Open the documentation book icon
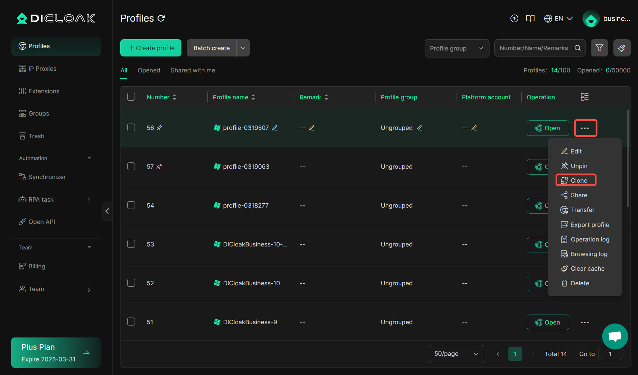 point(530,18)
